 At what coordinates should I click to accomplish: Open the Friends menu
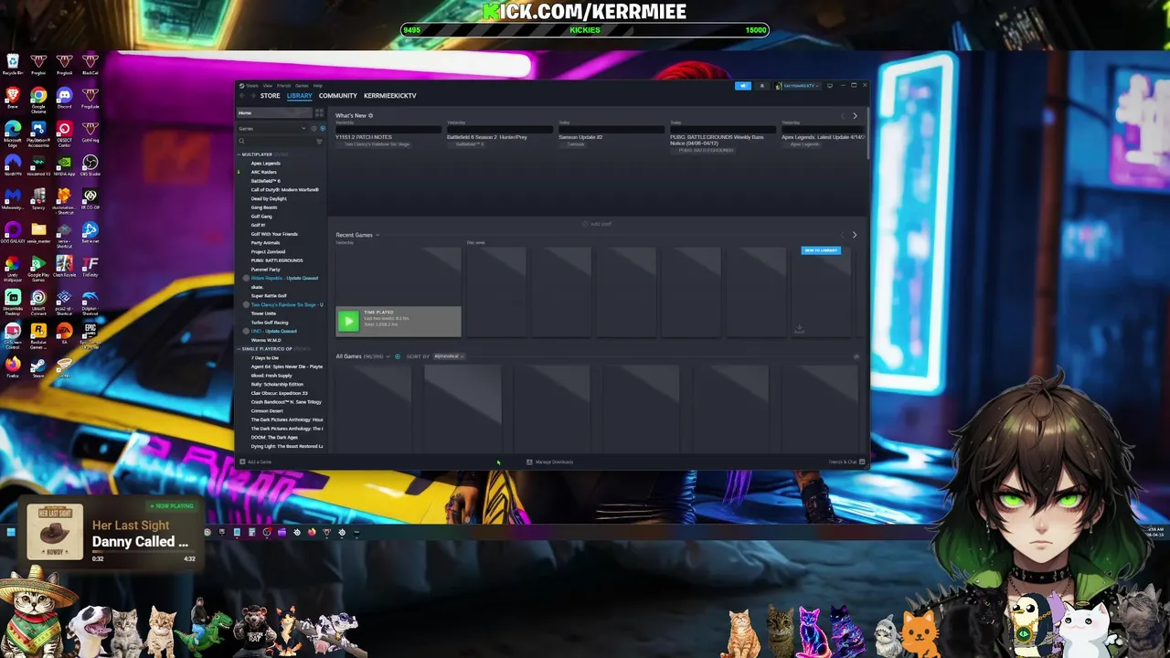[x=283, y=86]
